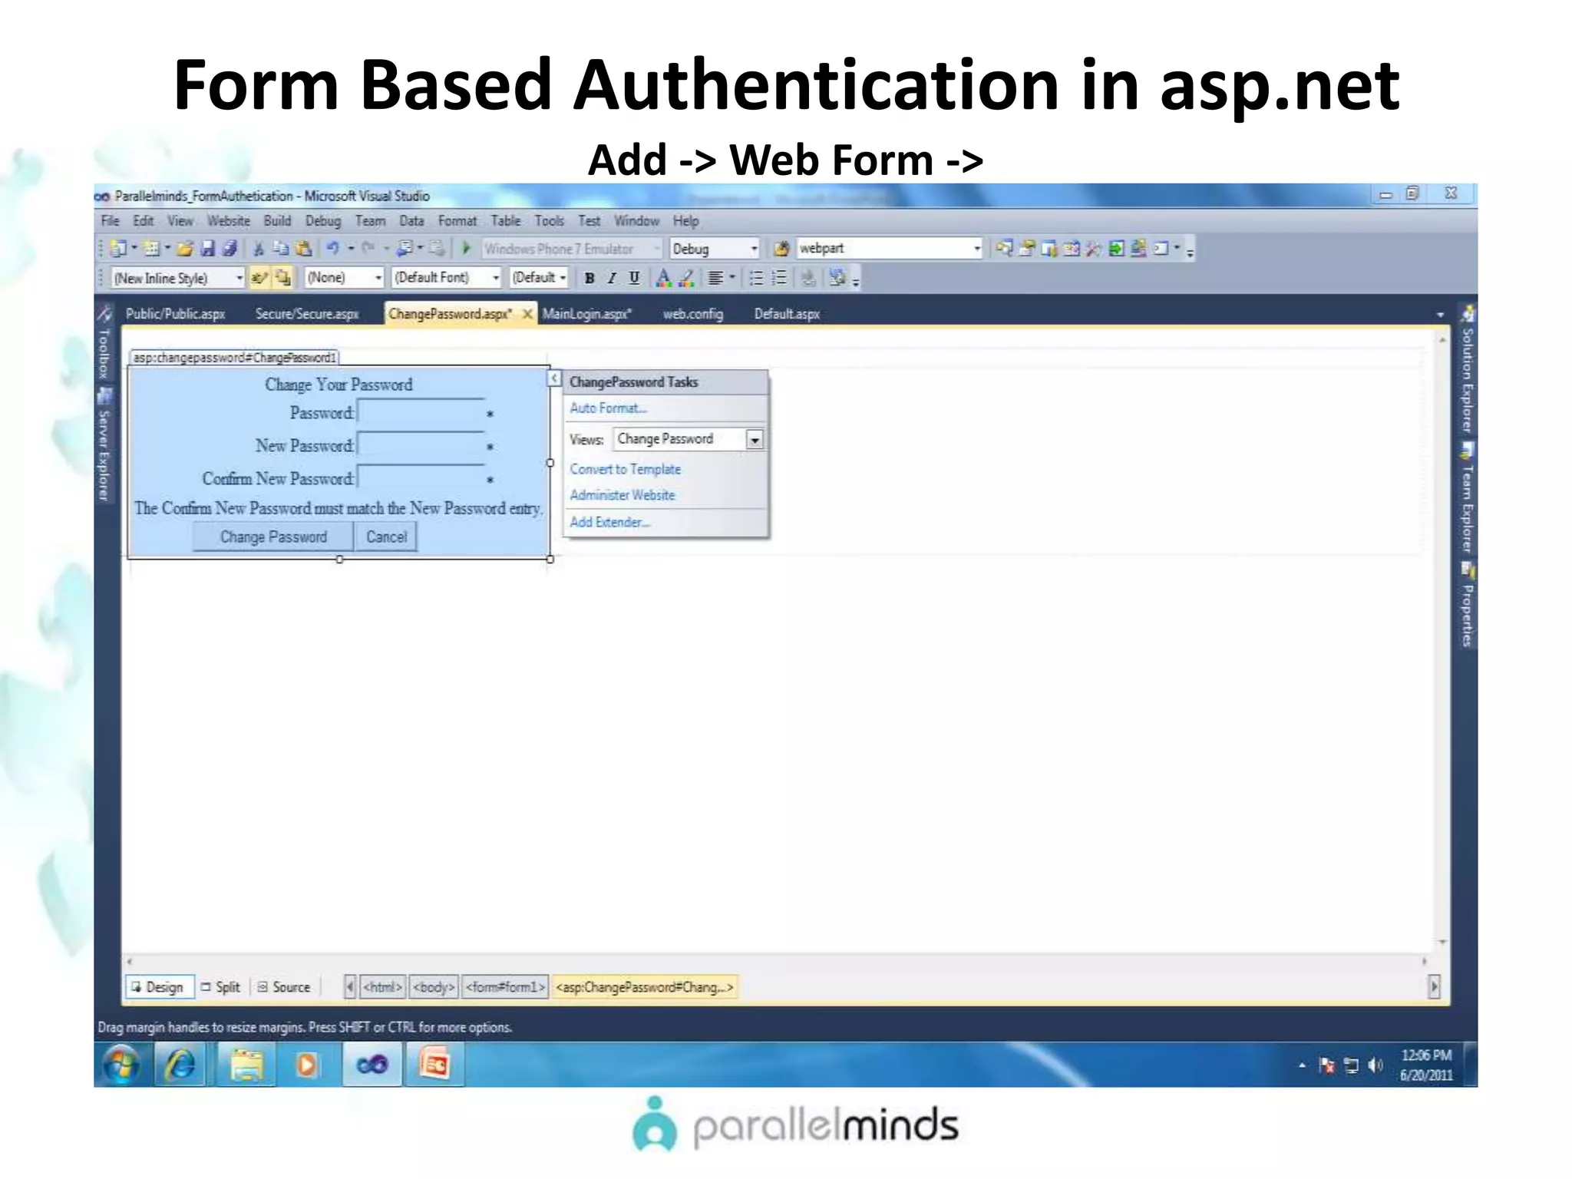
Task: Open the Format menu
Action: point(457,221)
